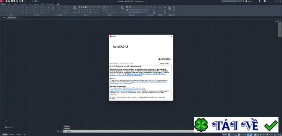Expand the Utilities panel dropdown
Image resolution: width=282 pixels, height=136 pixels.
(x=161, y=15)
